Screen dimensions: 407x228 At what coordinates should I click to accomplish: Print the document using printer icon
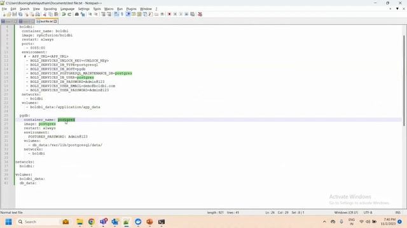click(38, 14)
